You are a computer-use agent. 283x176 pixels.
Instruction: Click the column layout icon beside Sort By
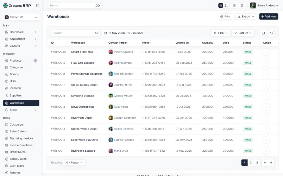pyautogui.click(x=263, y=33)
